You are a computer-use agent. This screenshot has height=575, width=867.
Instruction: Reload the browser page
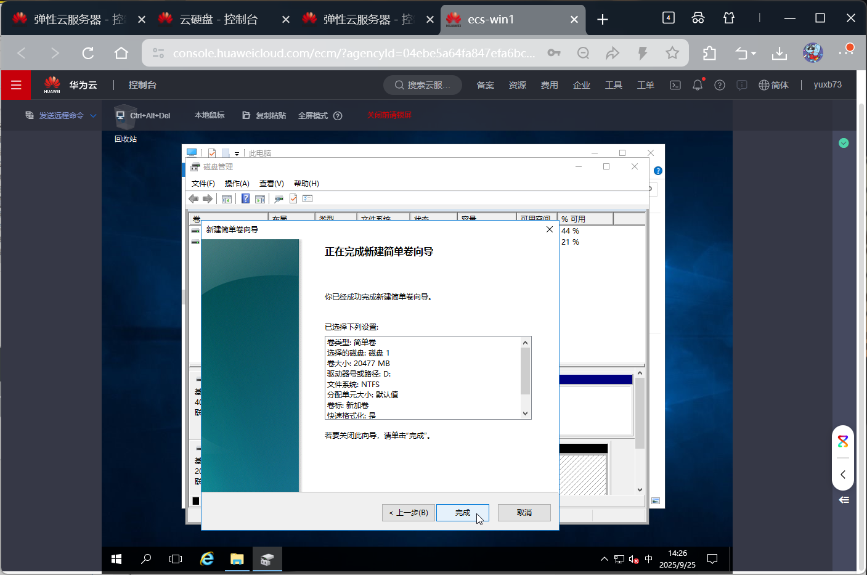88,53
